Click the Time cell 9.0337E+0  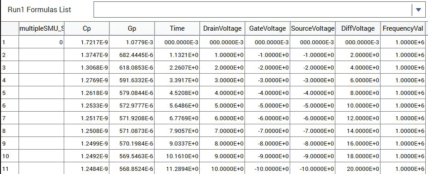[177, 143]
